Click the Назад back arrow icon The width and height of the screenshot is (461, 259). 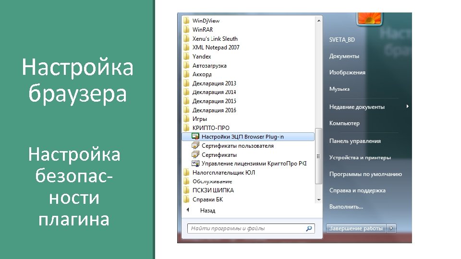188,210
